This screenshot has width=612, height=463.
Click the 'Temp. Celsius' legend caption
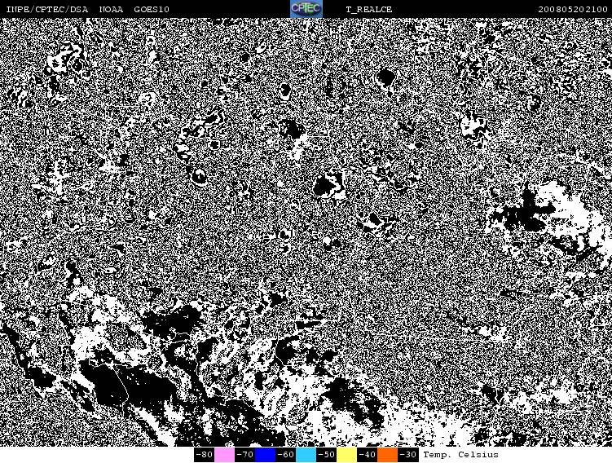point(460,455)
